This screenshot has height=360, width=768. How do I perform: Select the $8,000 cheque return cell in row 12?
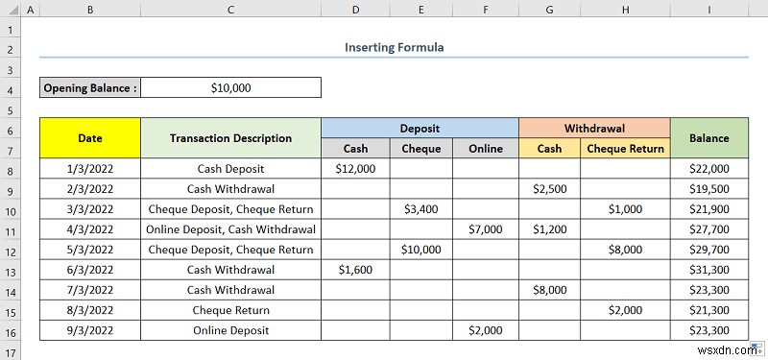626,250
